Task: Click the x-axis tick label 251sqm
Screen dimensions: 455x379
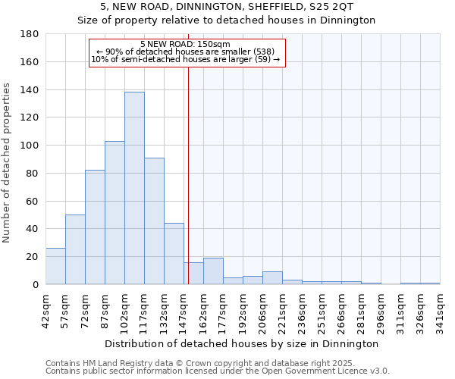Action: (322, 315)
